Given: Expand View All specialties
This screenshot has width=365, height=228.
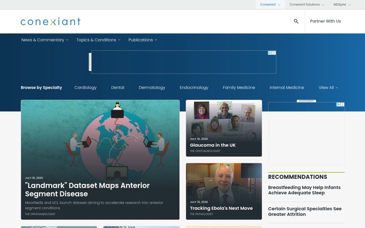Looking at the screenshot, I should click(328, 88).
